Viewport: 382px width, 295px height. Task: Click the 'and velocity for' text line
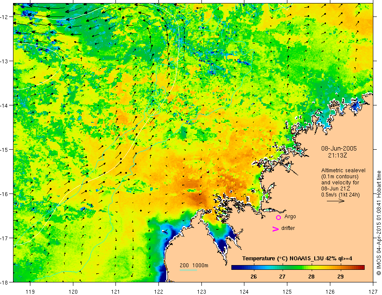(x=340, y=183)
